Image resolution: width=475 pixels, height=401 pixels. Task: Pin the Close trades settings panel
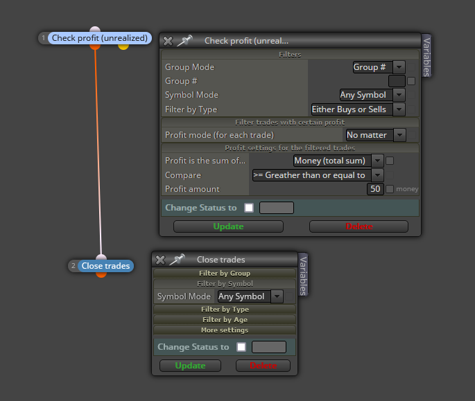(178, 259)
